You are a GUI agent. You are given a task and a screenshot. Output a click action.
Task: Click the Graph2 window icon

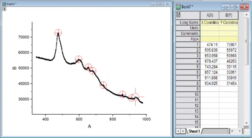point(4,4)
